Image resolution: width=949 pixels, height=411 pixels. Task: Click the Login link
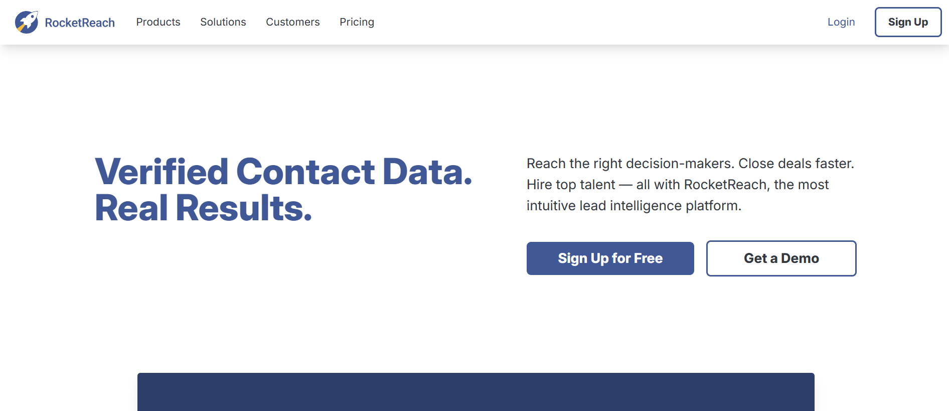point(841,22)
